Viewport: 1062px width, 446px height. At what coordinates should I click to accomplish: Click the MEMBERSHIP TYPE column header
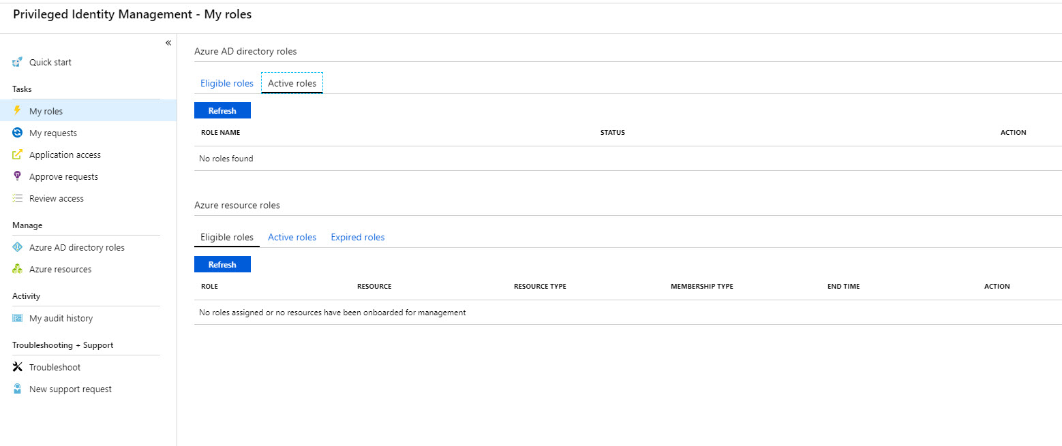coord(702,286)
